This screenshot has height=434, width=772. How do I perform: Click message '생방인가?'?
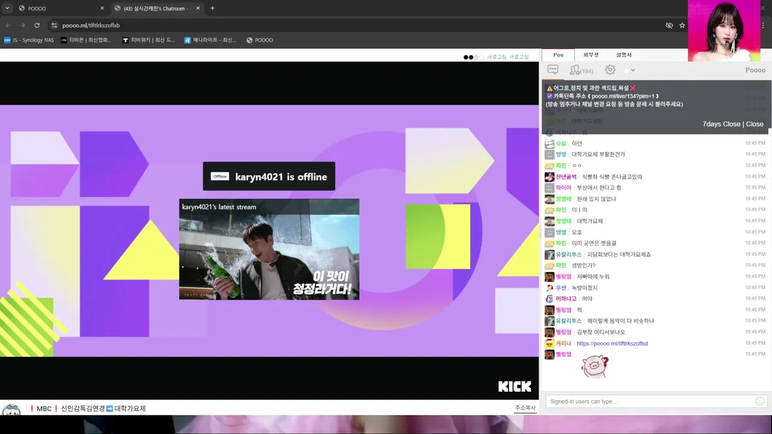(x=584, y=266)
